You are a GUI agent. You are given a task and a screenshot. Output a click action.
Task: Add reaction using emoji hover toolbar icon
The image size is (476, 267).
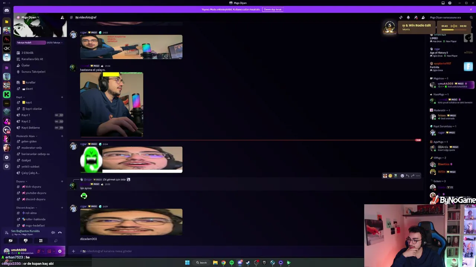tap(402, 176)
